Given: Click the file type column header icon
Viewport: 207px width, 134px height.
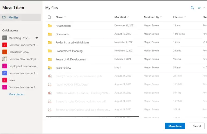Looking at the screenshot, I should [49, 17].
